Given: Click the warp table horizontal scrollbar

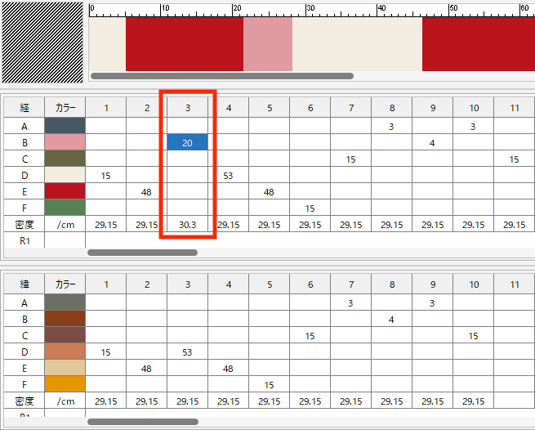Looking at the screenshot, I should point(143,253).
